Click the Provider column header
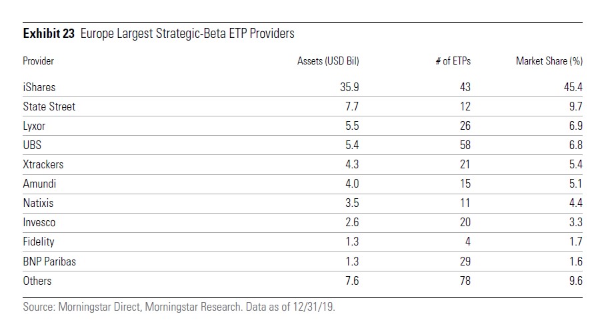Image resolution: width=604 pixels, height=334 pixels. [x=38, y=61]
